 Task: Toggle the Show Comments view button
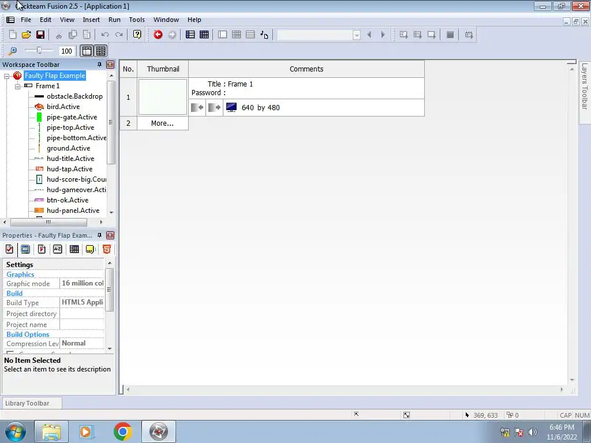point(100,51)
